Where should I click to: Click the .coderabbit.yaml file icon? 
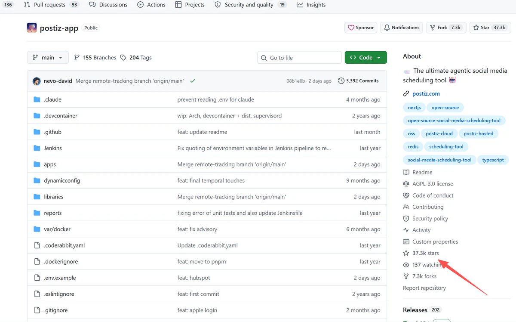(37, 245)
